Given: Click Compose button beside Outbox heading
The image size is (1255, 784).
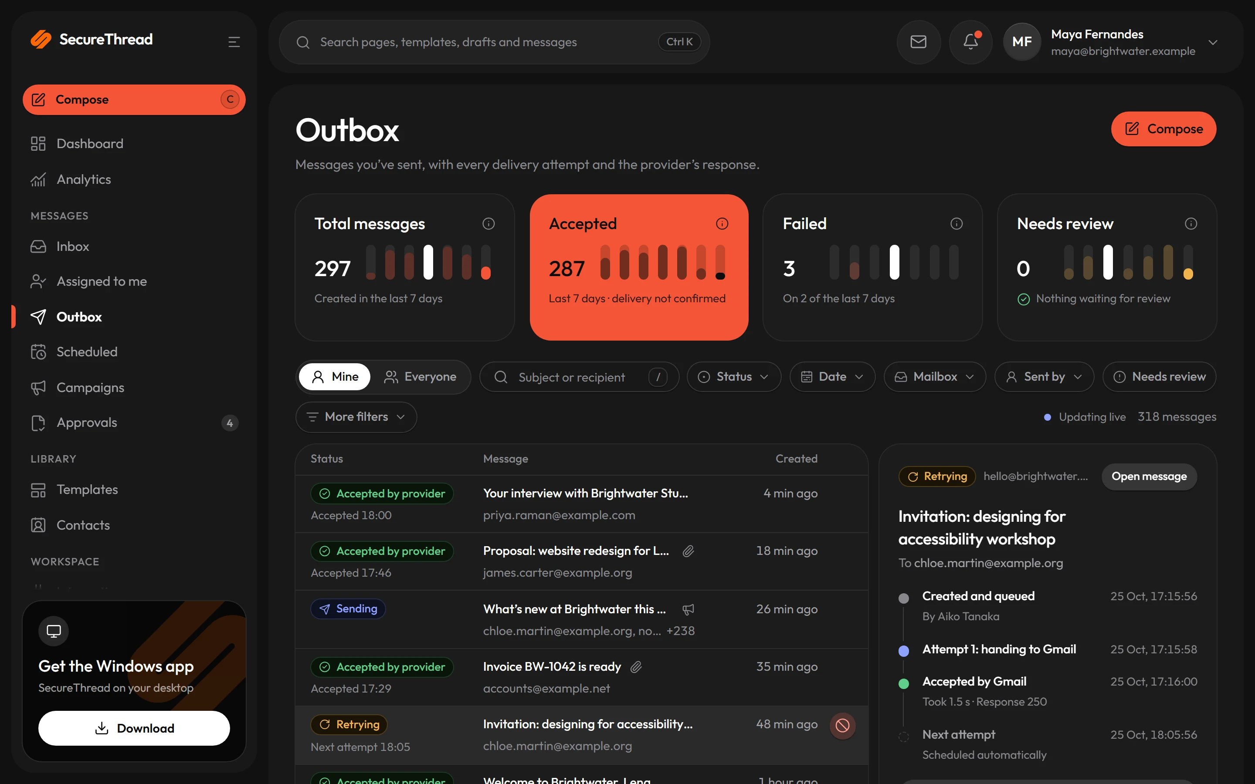Looking at the screenshot, I should coord(1163,129).
